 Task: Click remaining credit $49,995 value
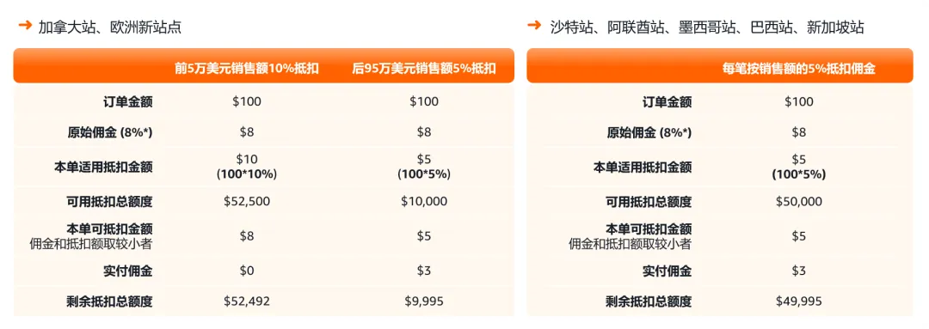click(x=798, y=302)
